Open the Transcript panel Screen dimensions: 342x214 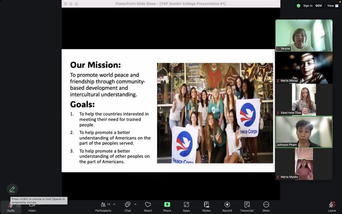tap(247, 207)
